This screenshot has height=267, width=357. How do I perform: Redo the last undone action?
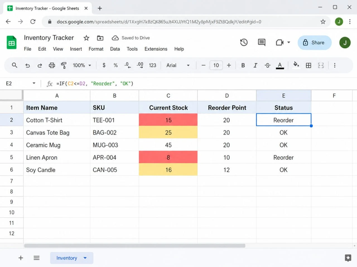tap(40, 65)
